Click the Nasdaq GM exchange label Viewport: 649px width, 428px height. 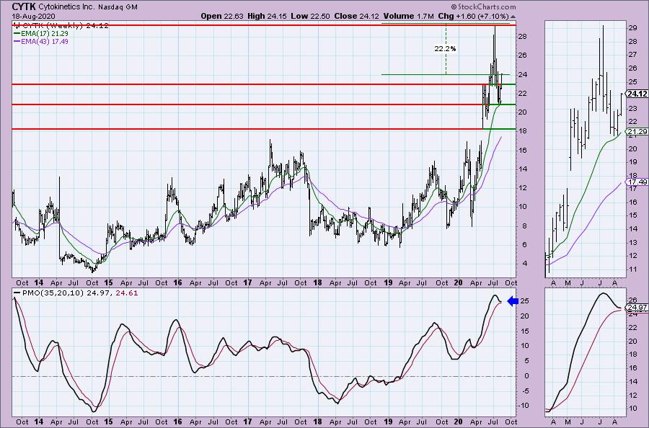click(118, 7)
